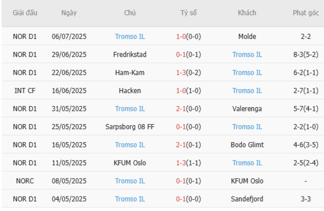This screenshot has height=211, width=324.
Task: Select Ham-Kam in the home column
Action: [x=130, y=72]
